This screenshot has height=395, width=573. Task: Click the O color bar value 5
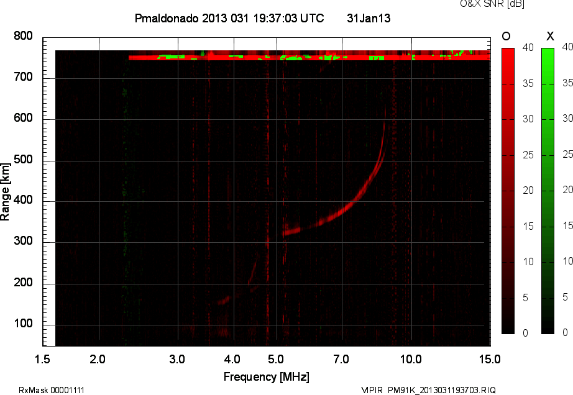(526, 298)
